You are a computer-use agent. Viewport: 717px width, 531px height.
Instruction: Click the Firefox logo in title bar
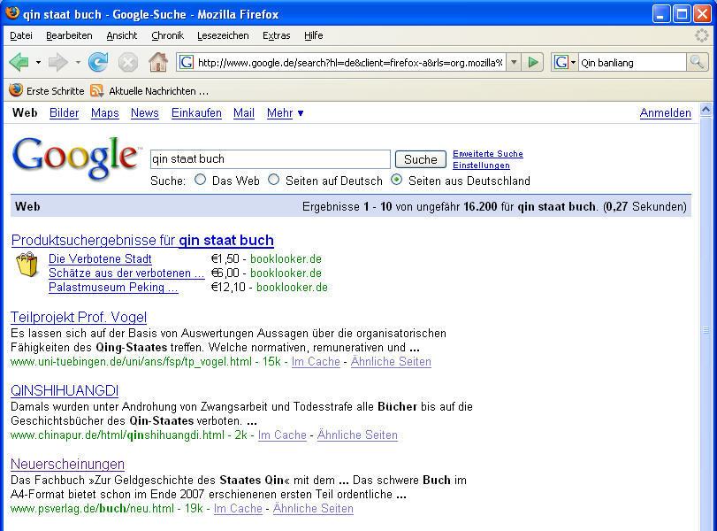(x=12, y=12)
